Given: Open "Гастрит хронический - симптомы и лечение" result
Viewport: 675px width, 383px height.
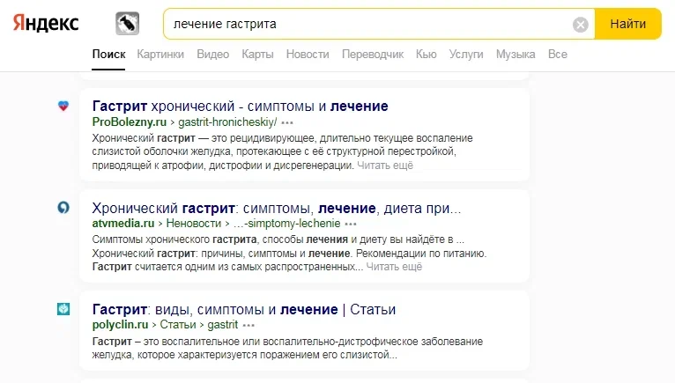Looking at the screenshot, I should (240, 107).
